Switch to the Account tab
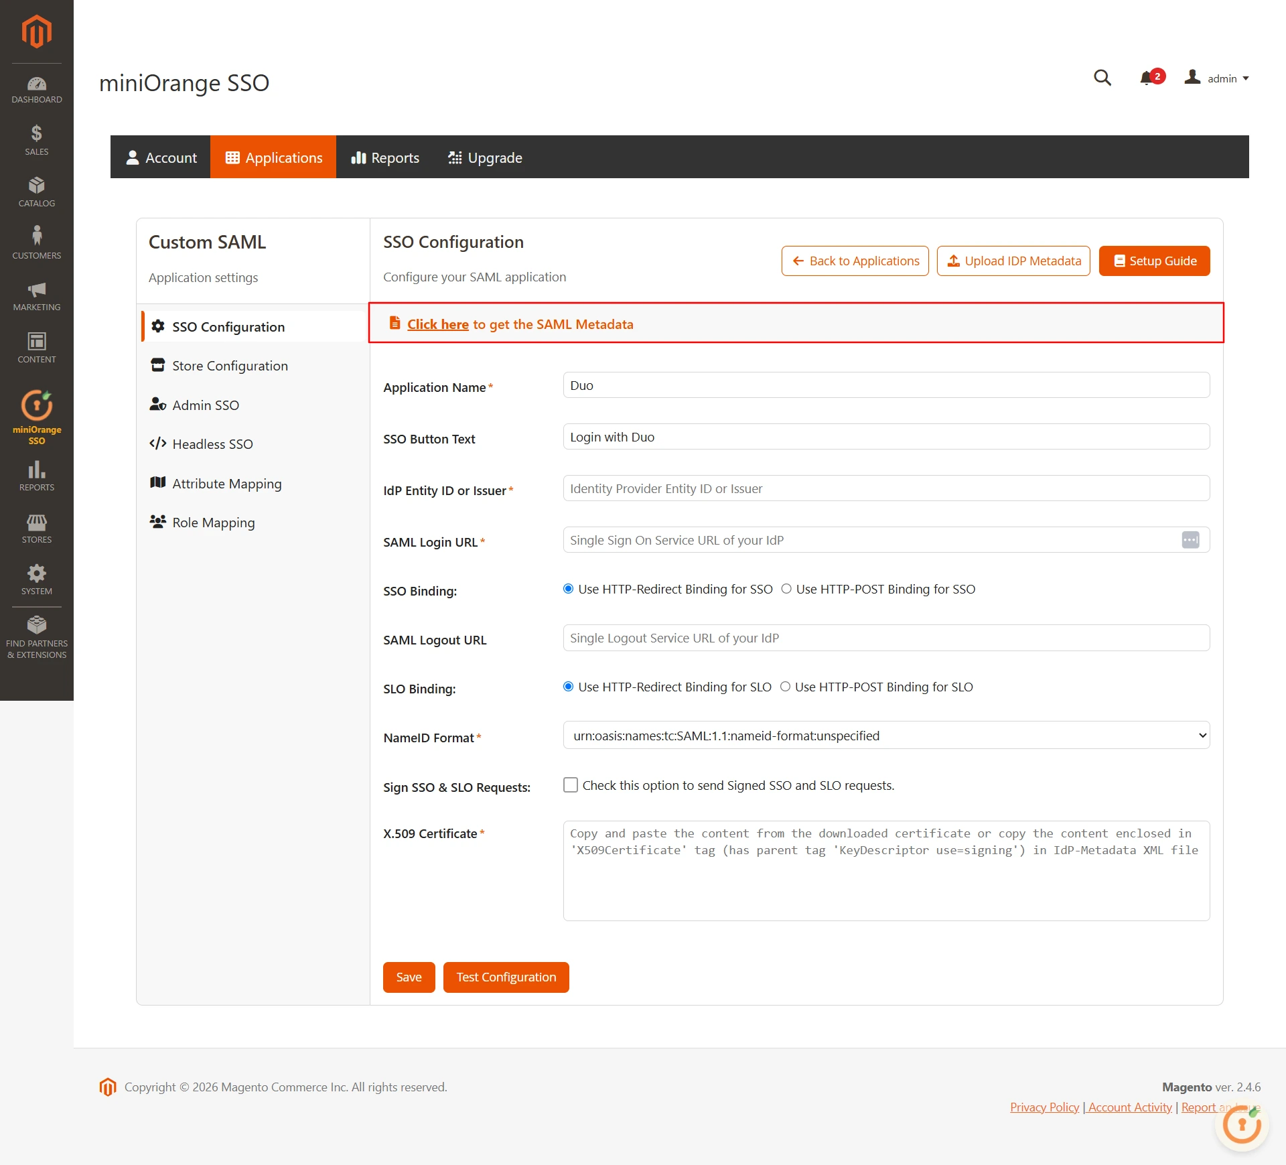The image size is (1286, 1165). point(161,157)
